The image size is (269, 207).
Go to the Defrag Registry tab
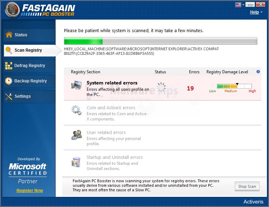tap(29, 66)
